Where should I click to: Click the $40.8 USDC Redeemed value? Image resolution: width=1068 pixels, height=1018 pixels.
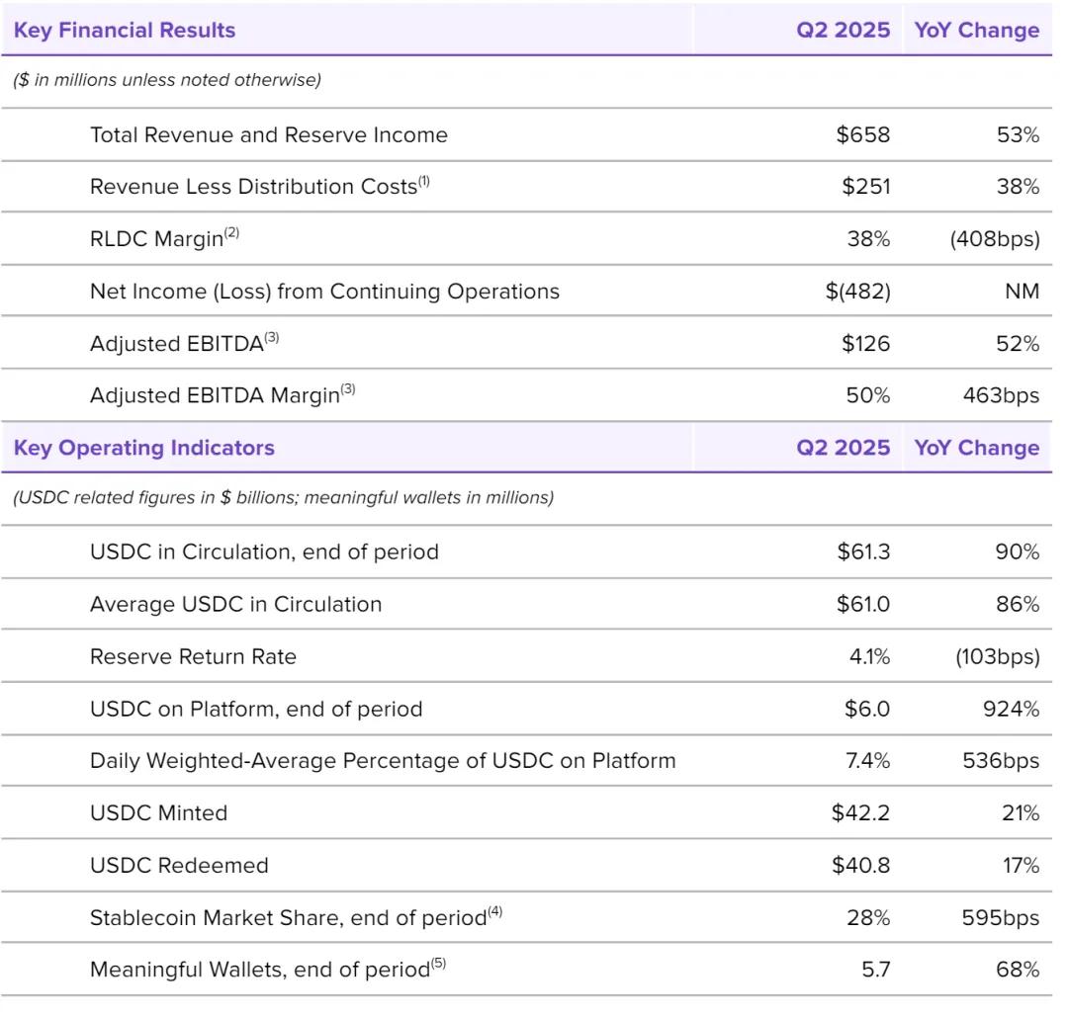pyautogui.click(x=860, y=866)
